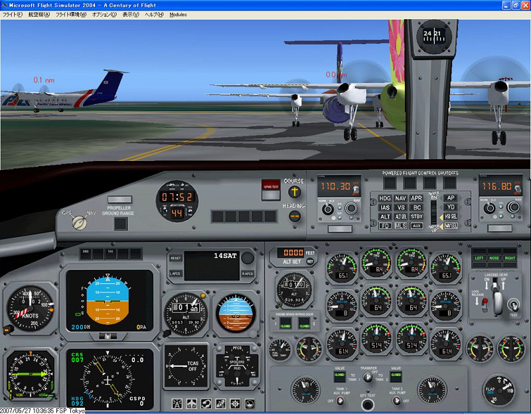Viewport: 531px width, 414px height.
Task: Toggle engine intake bypass door 2
Action: 304,324
